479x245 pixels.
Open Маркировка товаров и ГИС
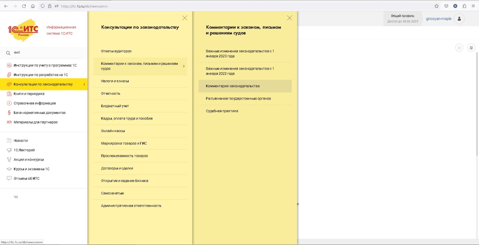[140, 143]
